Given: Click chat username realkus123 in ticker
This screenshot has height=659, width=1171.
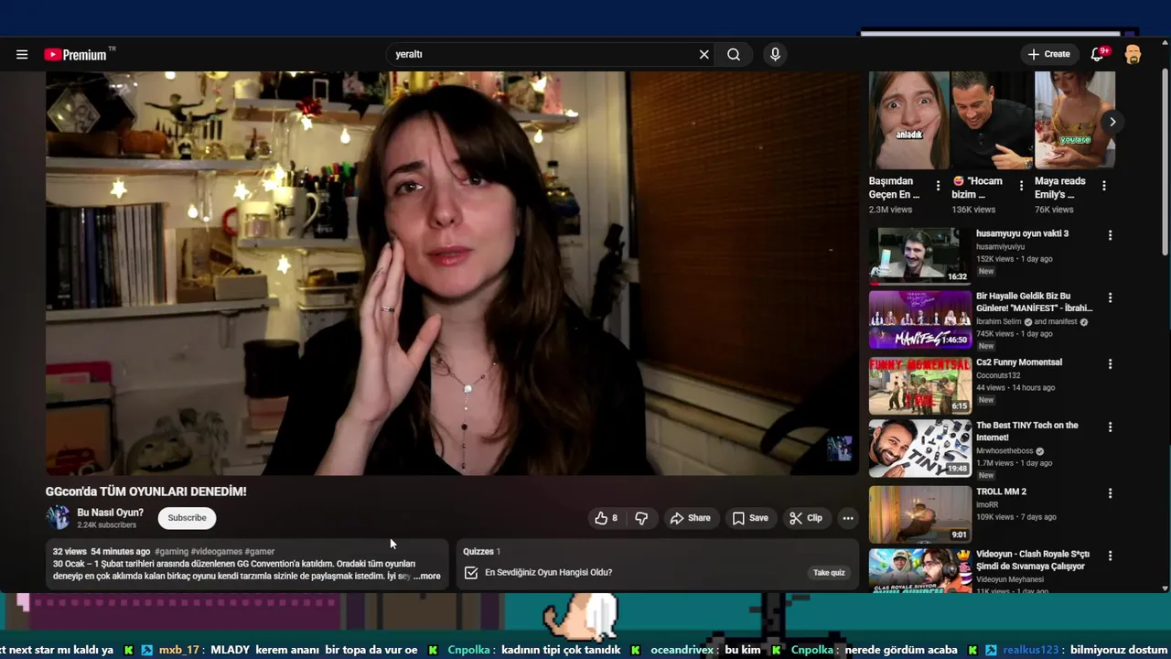Looking at the screenshot, I should point(1030,650).
